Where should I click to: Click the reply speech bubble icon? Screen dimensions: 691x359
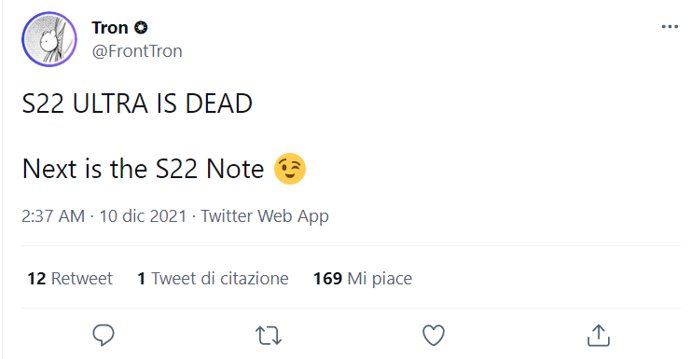click(x=104, y=335)
